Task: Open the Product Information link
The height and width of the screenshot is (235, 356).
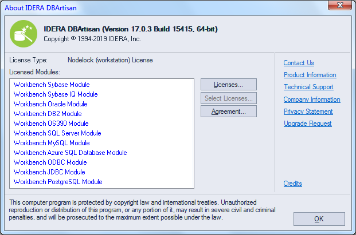Action: click(x=310, y=75)
